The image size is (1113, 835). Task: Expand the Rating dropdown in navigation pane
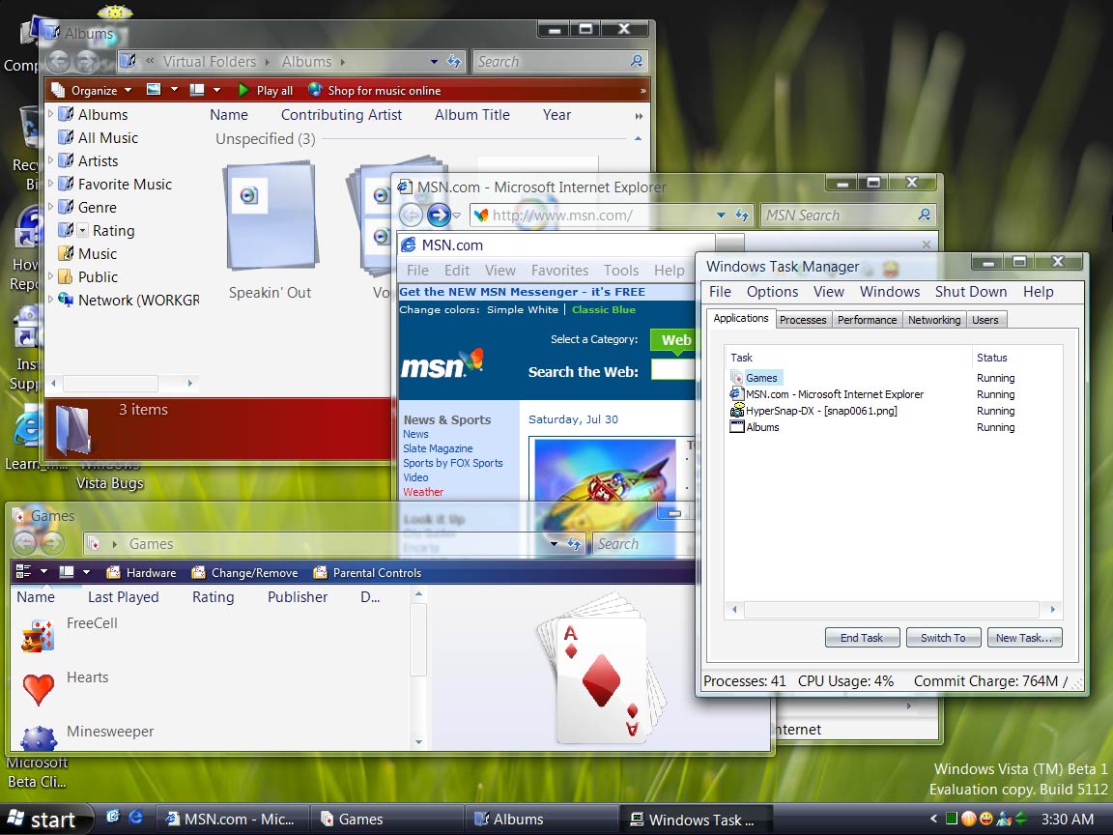83,231
